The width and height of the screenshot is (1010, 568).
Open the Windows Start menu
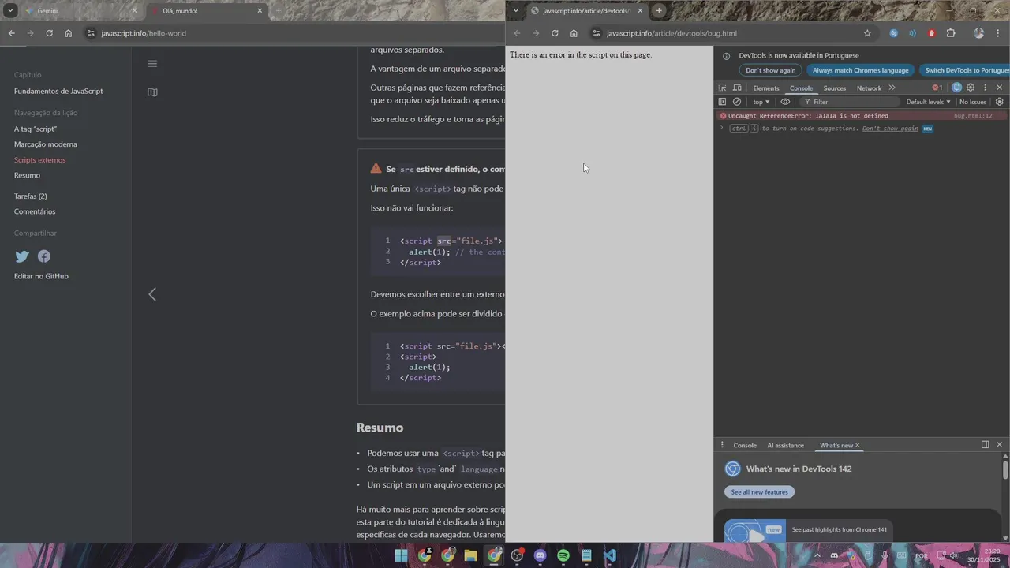[402, 555]
